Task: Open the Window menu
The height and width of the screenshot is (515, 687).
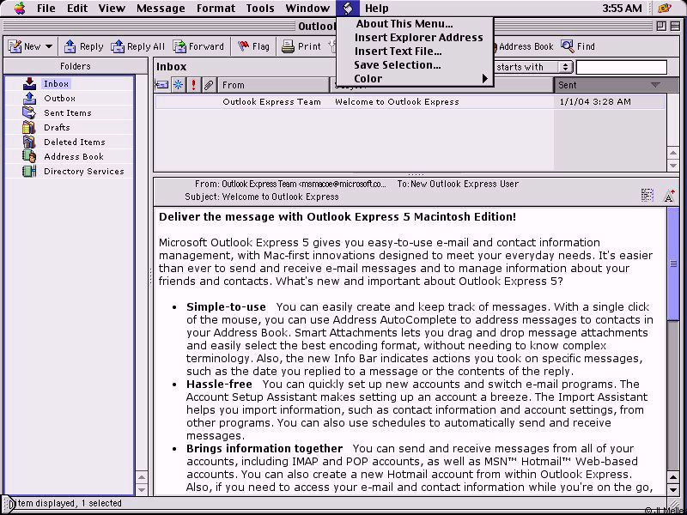Action: point(307,8)
